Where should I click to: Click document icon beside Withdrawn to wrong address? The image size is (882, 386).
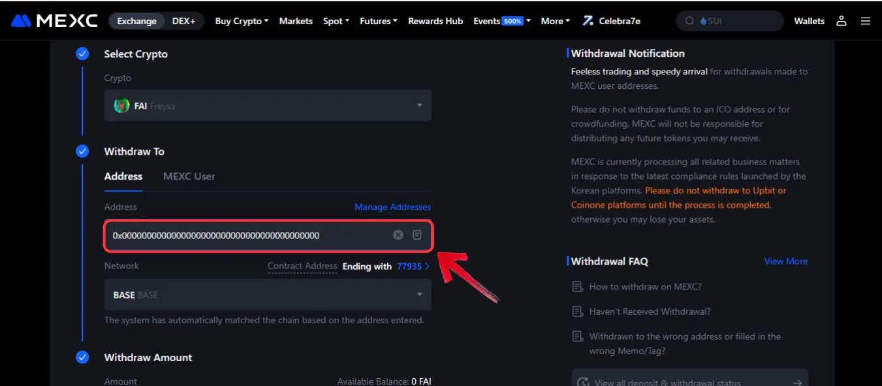click(x=577, y=336)
